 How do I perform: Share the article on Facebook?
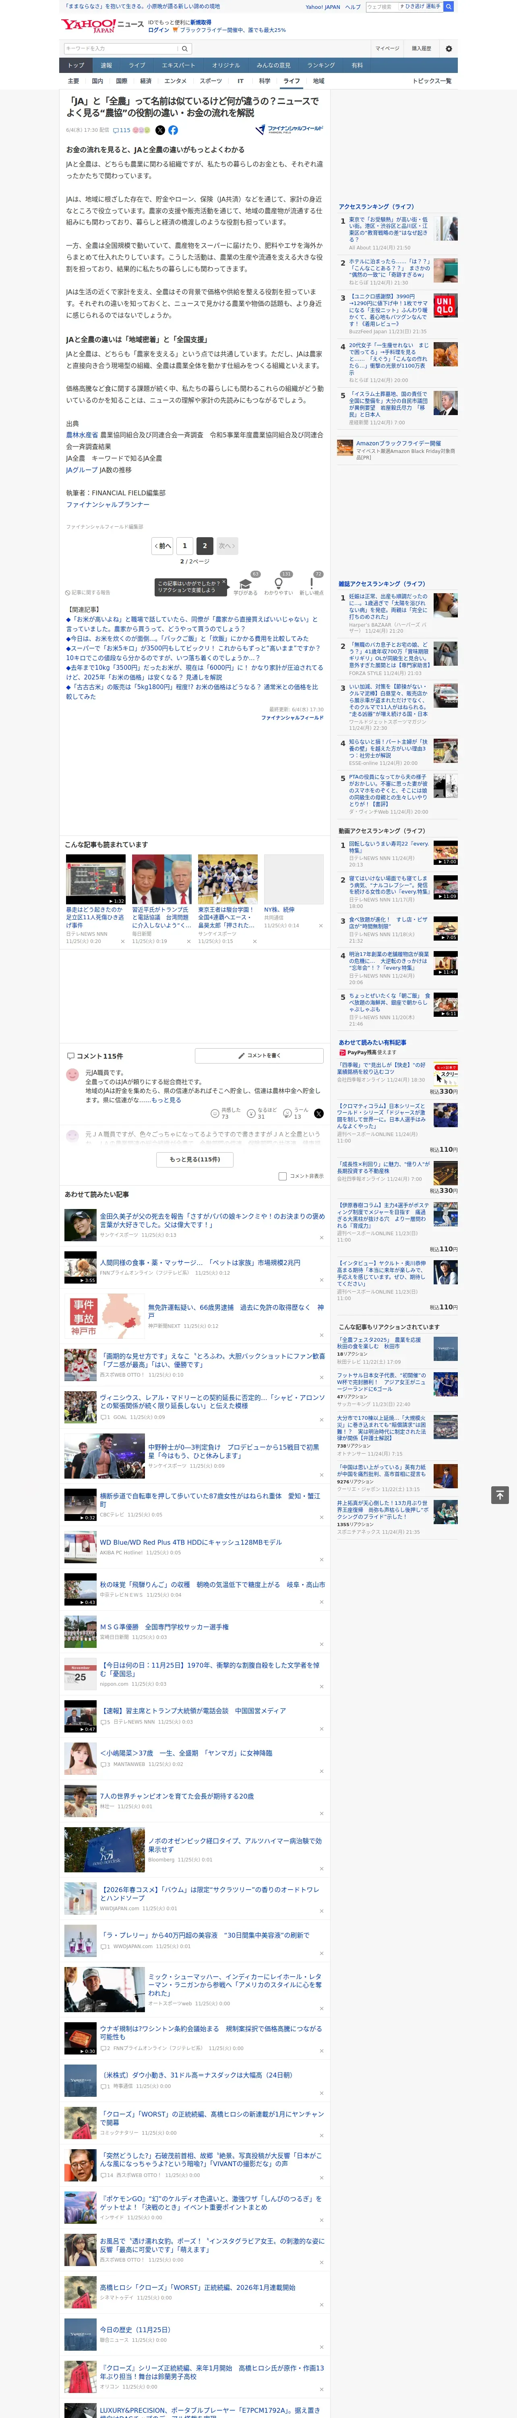coord(173,131)
